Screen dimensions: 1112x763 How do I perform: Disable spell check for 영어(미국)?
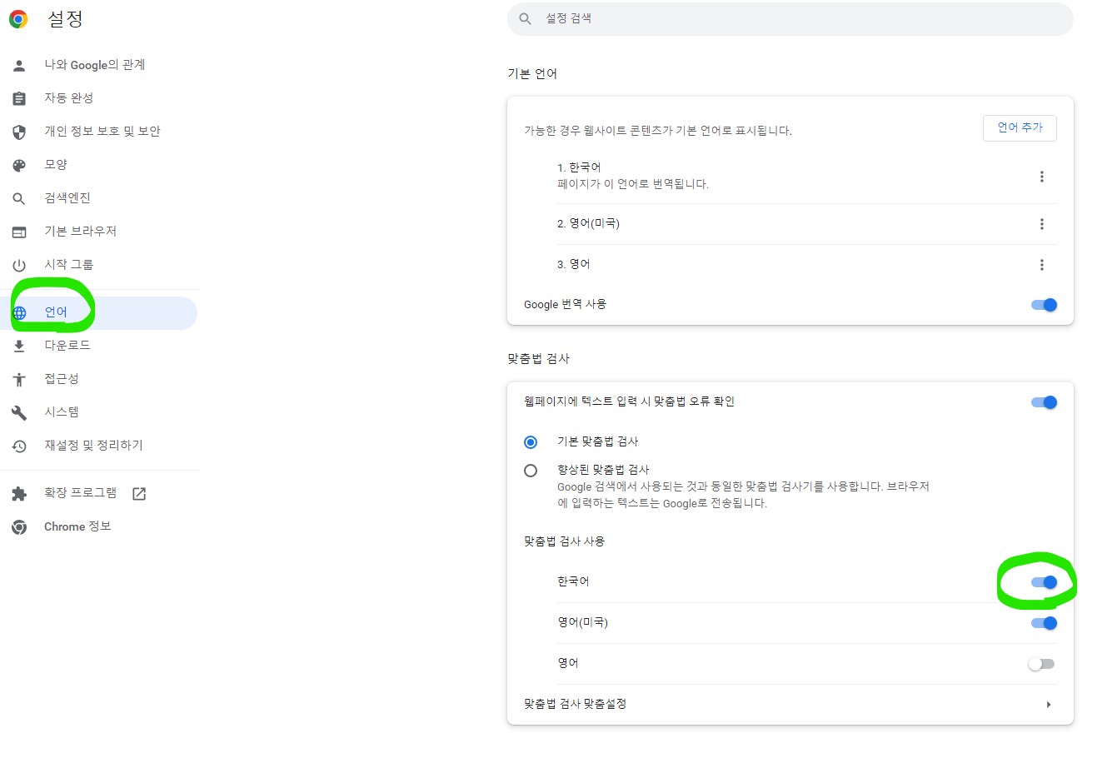click(x=1044, y=622)
